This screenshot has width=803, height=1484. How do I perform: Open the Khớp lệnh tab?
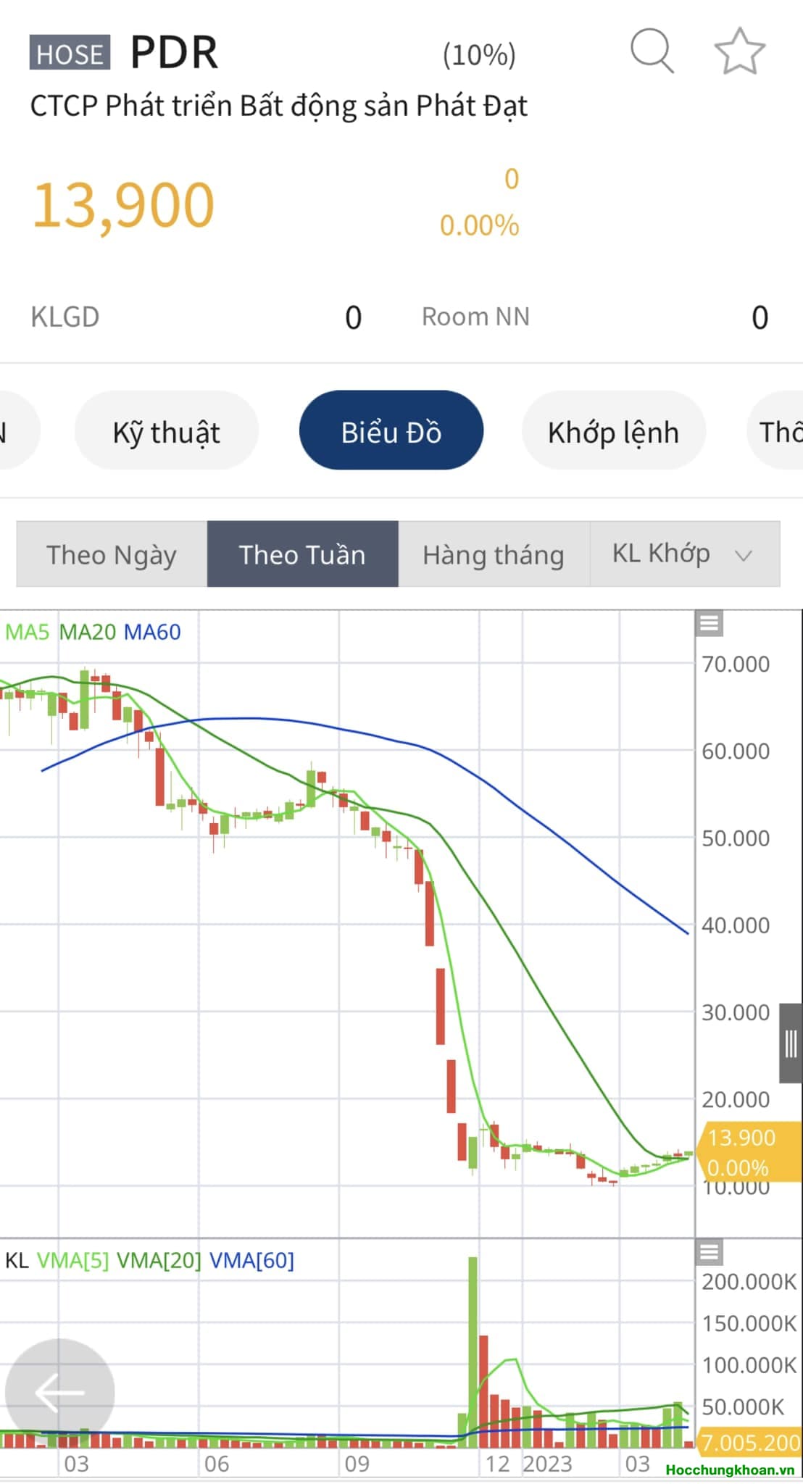613,432
